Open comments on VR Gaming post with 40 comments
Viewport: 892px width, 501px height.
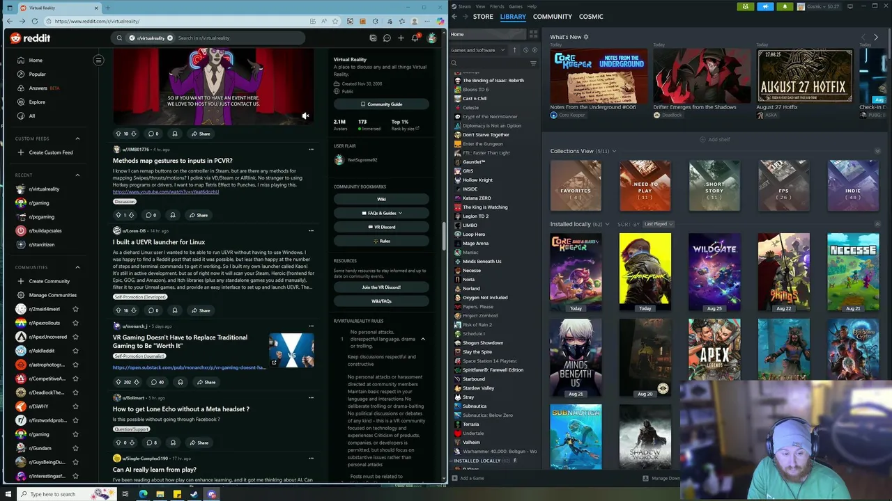[157, 382]
